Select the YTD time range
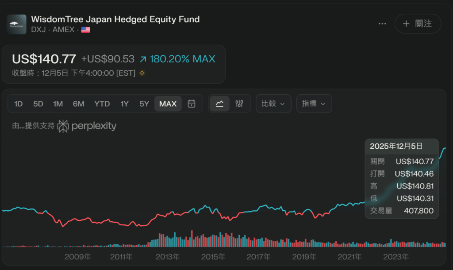Image resolution: width=453 pixels, height=270 pixels. [x=102, y=104]
